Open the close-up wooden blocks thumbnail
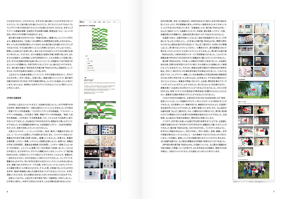 [x=108, y=141]
